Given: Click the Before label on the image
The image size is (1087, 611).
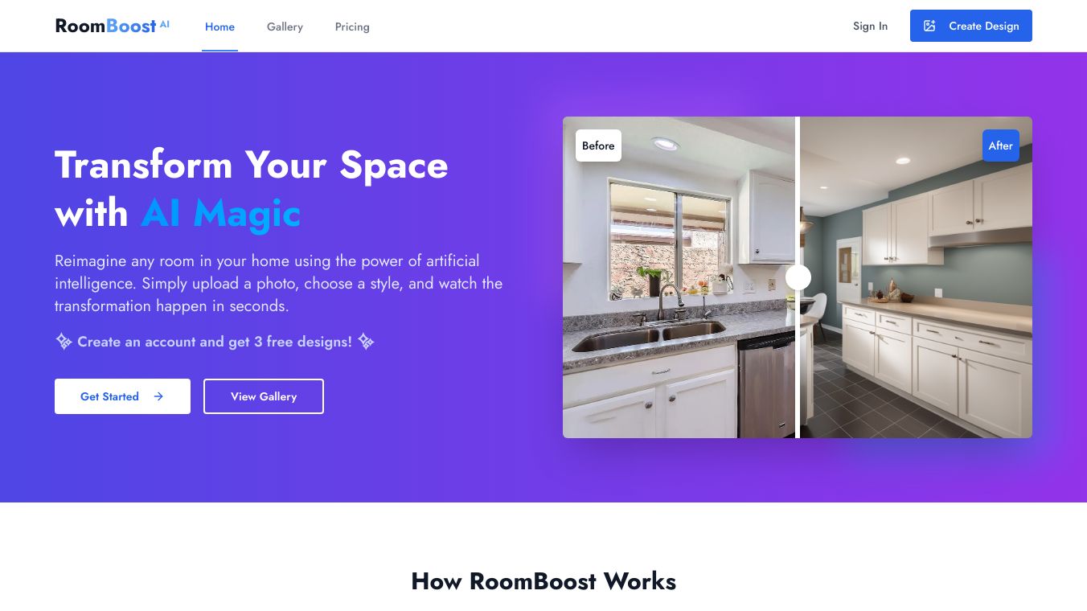Looking at the screenshot, I should [598, 146].
